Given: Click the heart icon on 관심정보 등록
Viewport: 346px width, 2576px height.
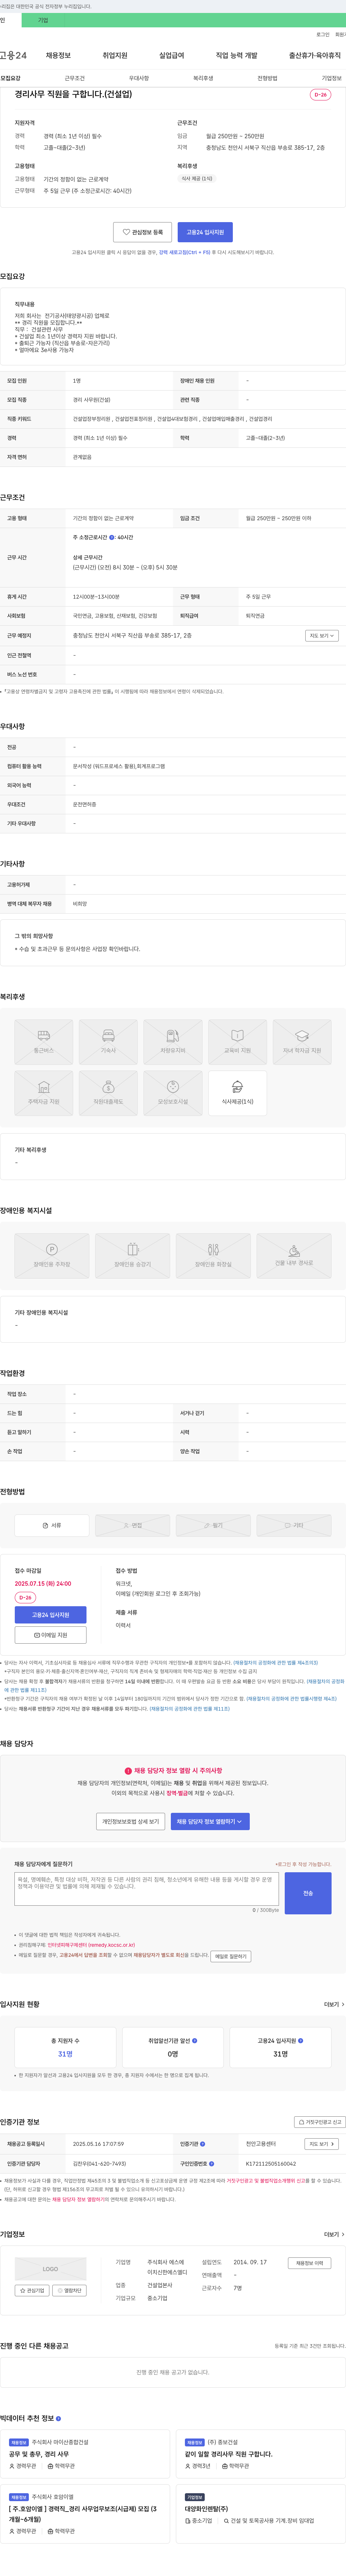Looking at the screenshot, I should (x=126, y=232).
